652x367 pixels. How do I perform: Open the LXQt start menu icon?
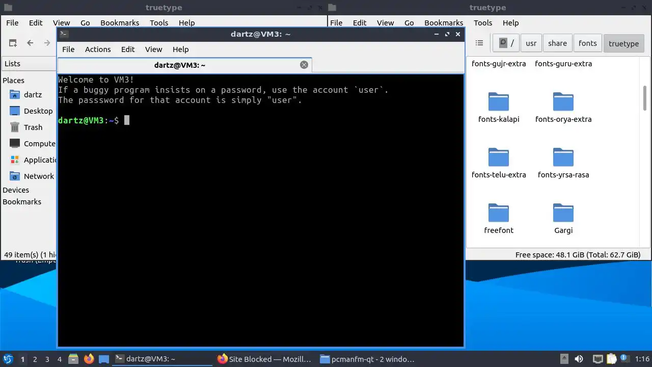pyautogui.click(x=8, y=359)
